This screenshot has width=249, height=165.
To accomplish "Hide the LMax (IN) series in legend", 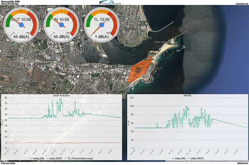I will [179, 158].
